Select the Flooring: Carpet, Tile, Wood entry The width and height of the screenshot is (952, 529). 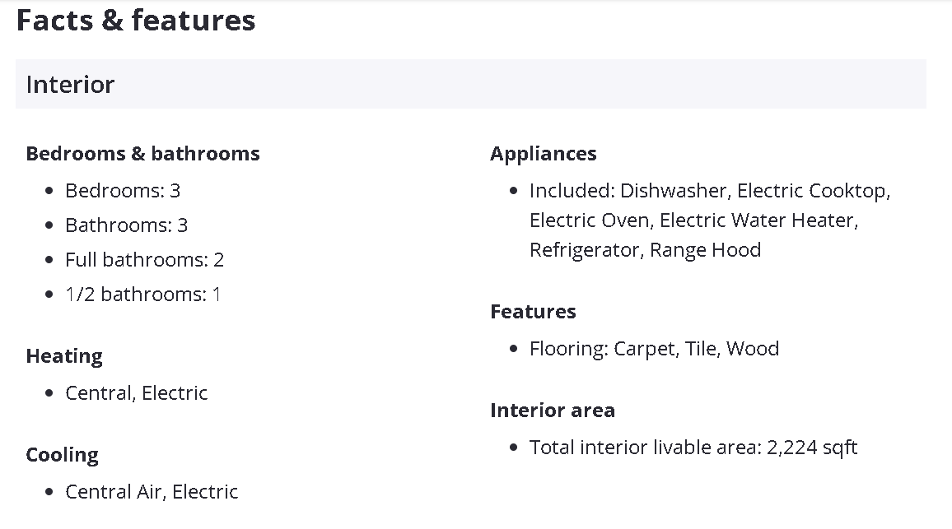pyautogui.click(x=654, y=349)
